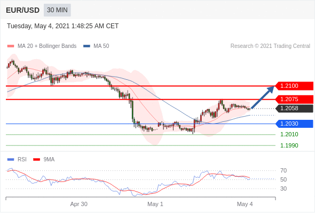The image size is (315, 213).
Task: Click the MA 20 + Bollinger Bands legend swatch
Action: 11,46
